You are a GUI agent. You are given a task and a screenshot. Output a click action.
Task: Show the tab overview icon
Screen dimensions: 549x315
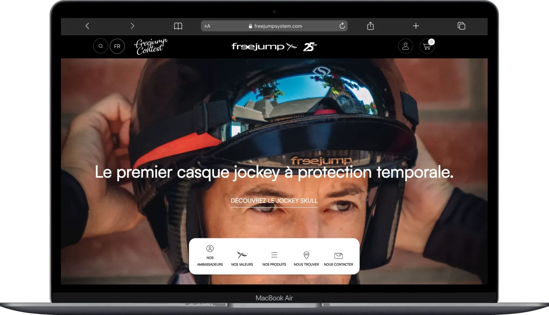pyautogui.click(x=462, y=26)
